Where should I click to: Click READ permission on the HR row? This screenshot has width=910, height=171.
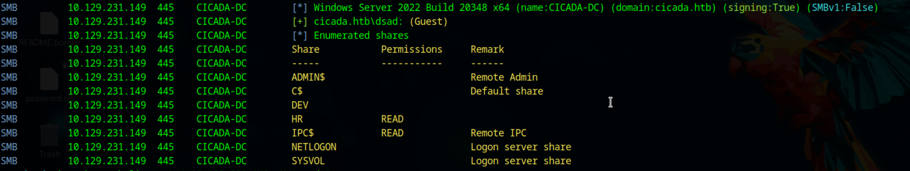[x=392, y=119]
